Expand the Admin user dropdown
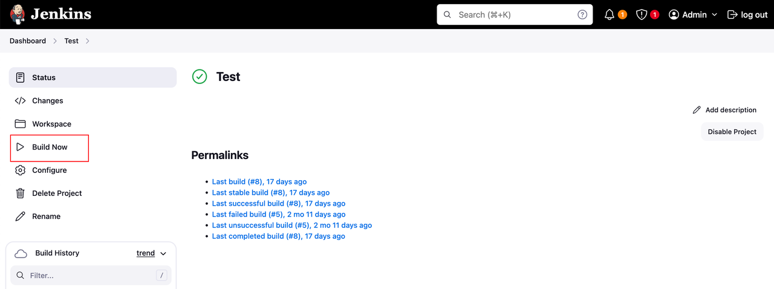Viewport: 774px width, 289px height. 693,15
